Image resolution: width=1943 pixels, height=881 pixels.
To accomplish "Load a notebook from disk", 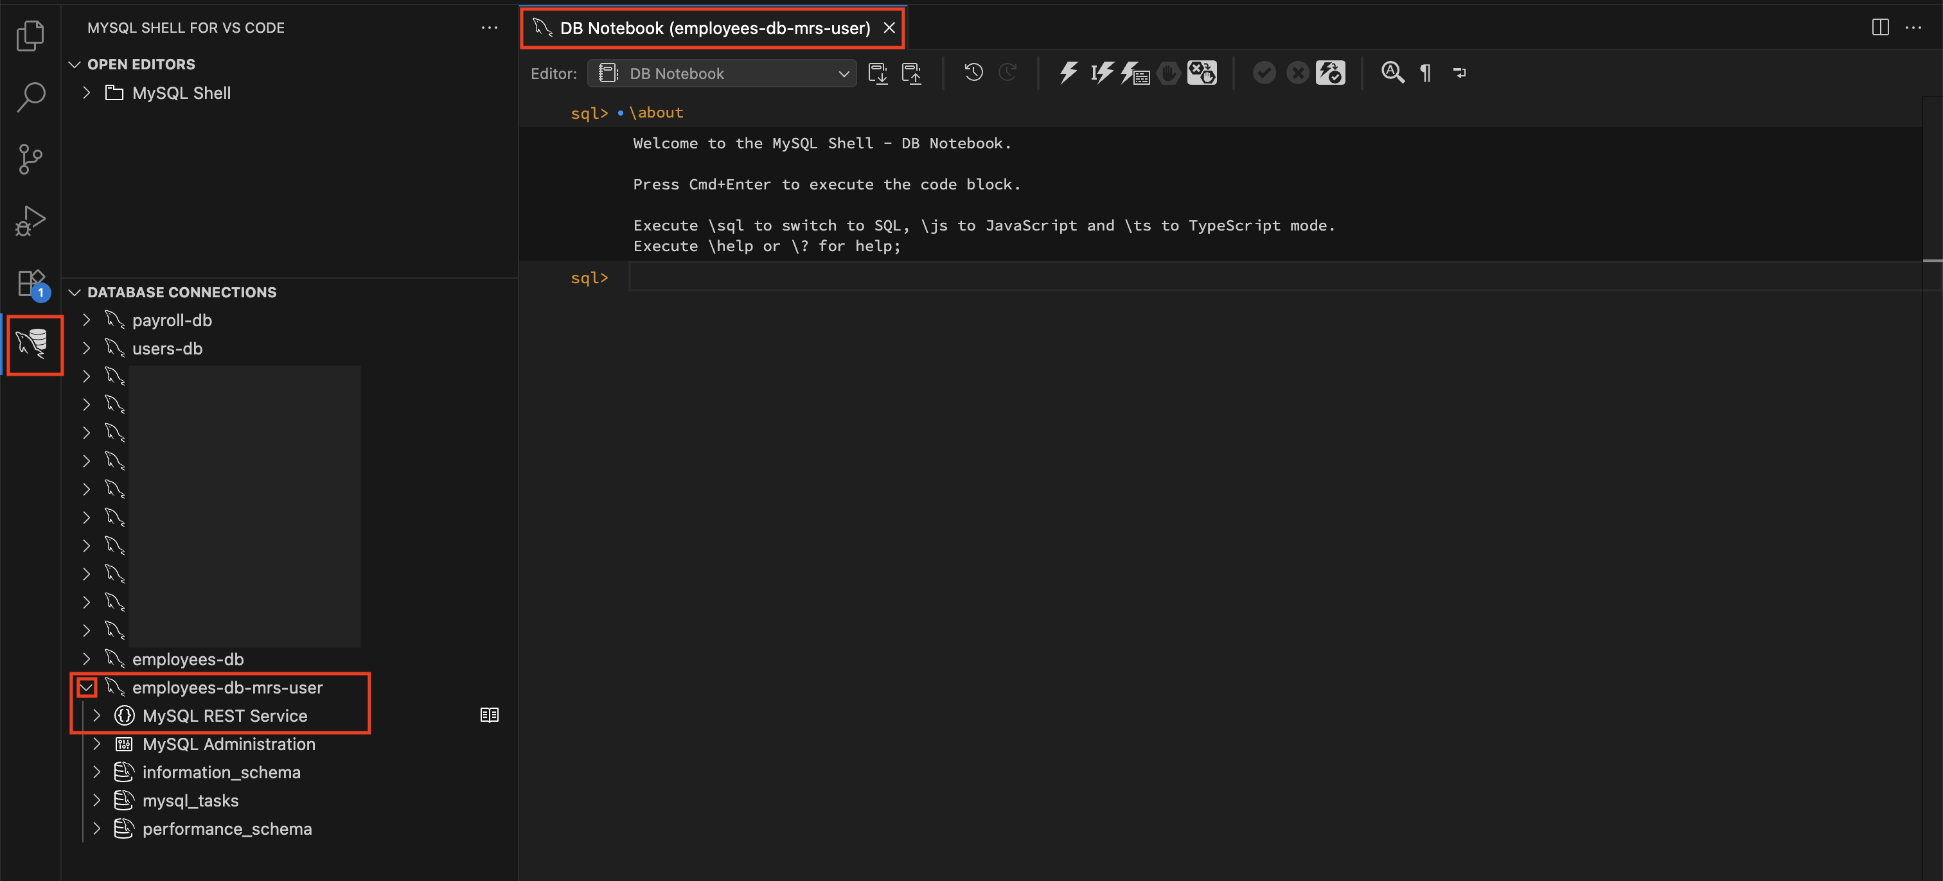I will pos(912,73).
